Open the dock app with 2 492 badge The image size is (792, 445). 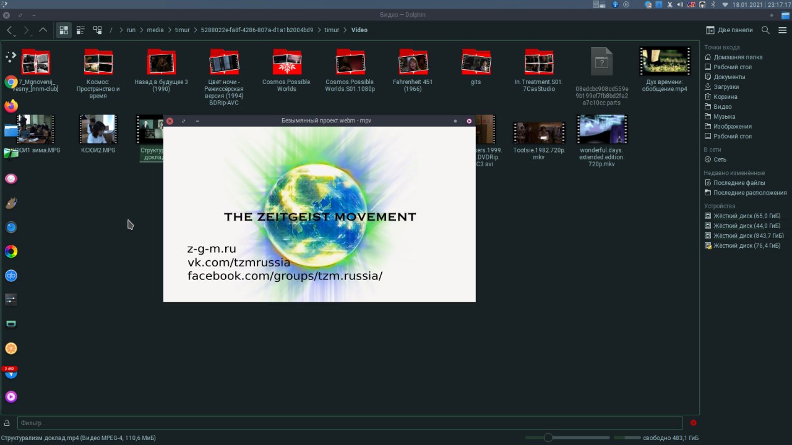point(11,373)
